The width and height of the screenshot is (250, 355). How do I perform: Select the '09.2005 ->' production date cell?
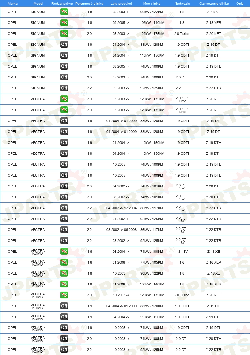pos(121,23)
